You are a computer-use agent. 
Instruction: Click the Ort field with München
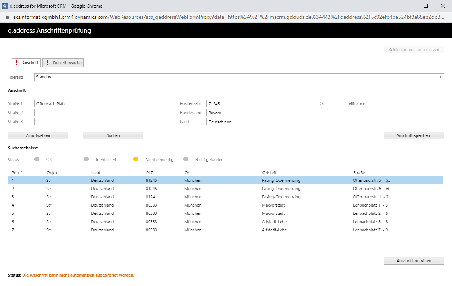click(x=394, y=104)
